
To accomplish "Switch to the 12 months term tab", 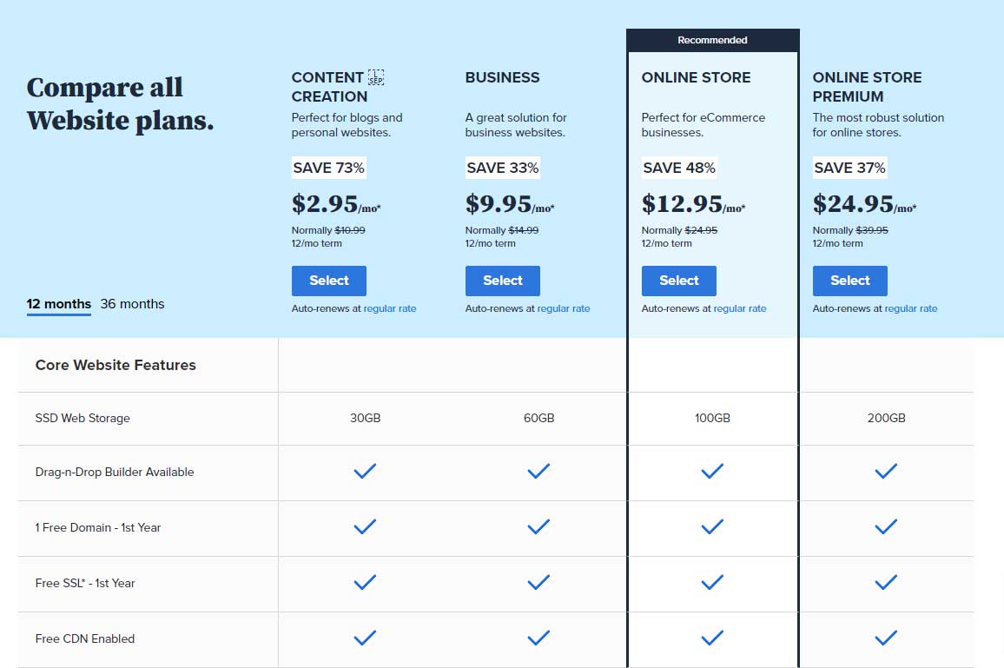I will click(59, 303).
